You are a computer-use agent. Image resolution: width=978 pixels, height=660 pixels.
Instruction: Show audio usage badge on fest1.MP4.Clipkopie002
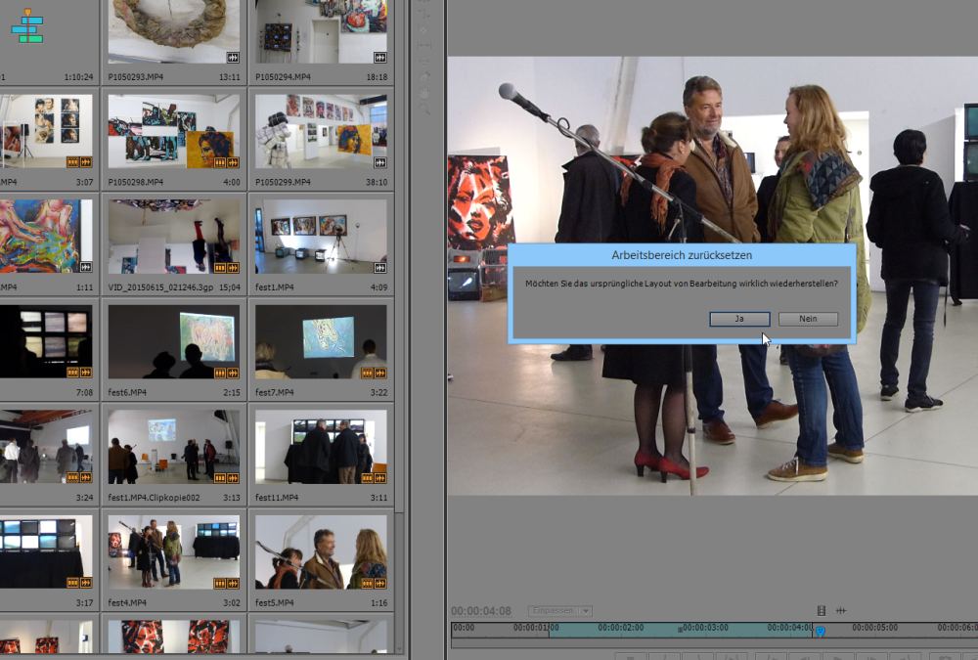click(x=233, y=478)
